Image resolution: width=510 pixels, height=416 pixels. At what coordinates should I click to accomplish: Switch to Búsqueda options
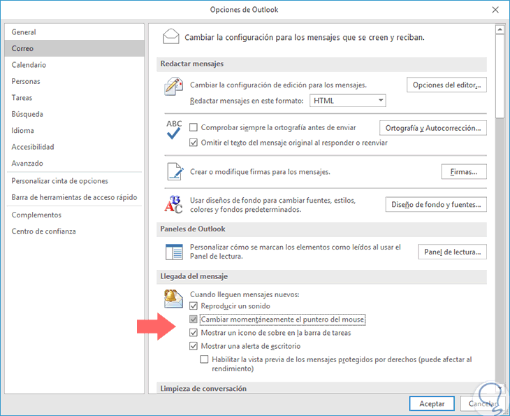click(x=74, y=114)
